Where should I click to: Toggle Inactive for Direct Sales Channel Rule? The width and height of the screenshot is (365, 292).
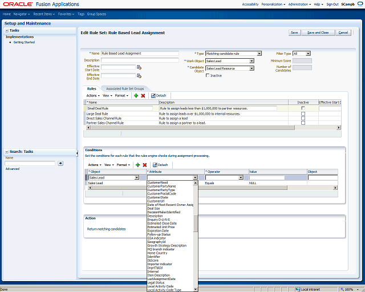click(x=303, y=118)
